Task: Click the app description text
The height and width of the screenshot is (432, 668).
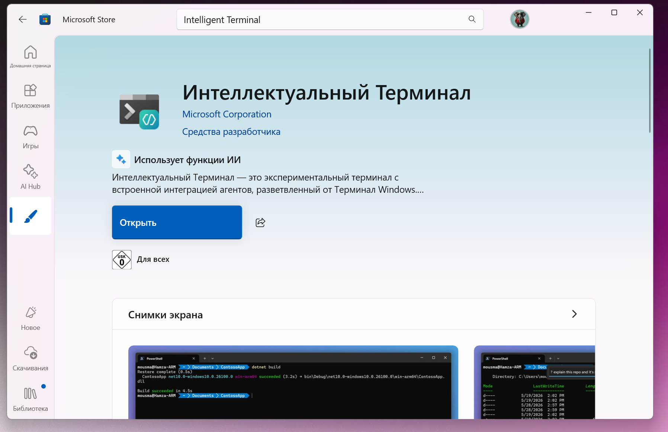Action: coord(268,183)
